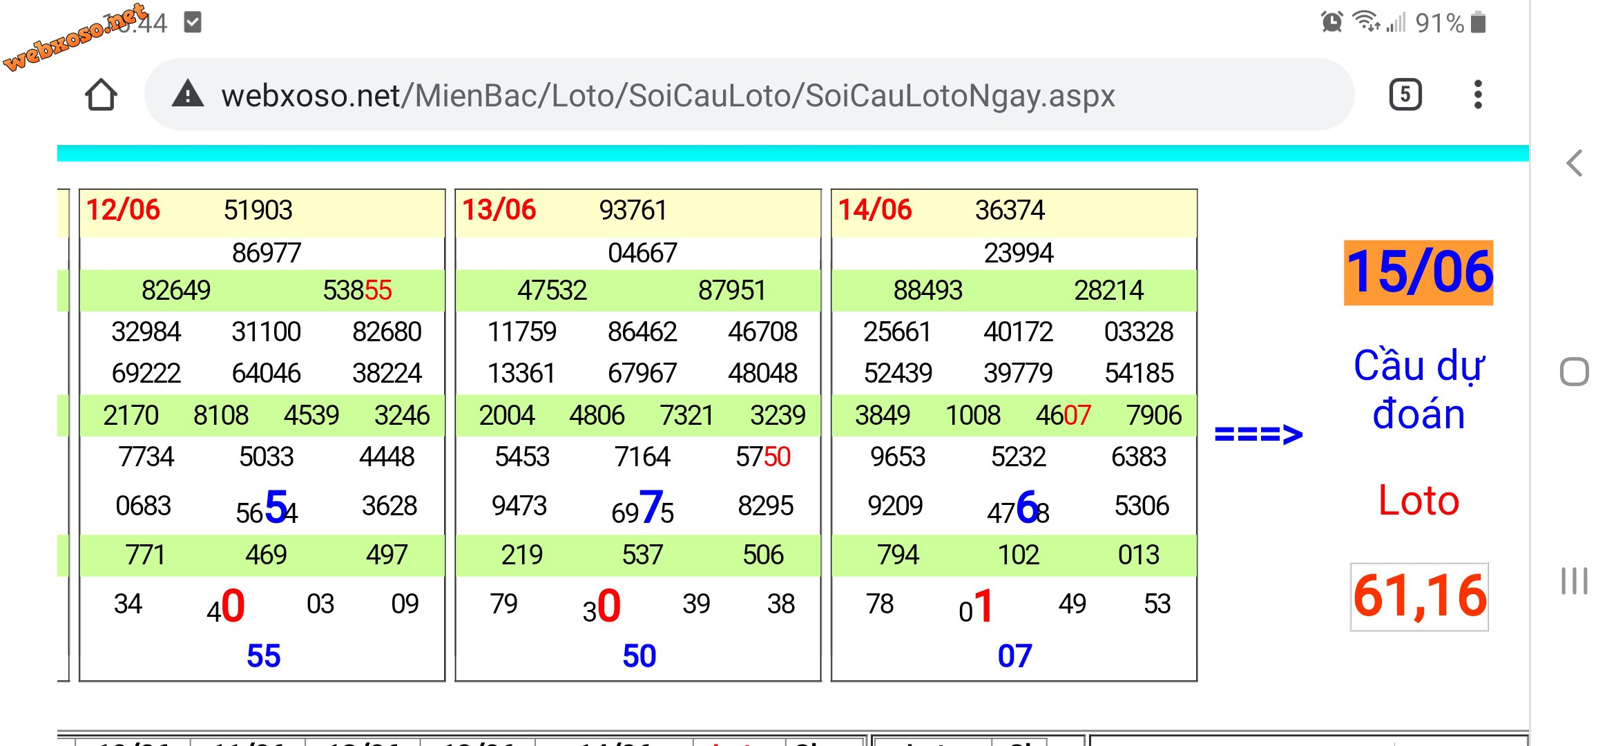Click special prize 36374
This screenshot has height=746, width=1616.
click(1010, 210)
